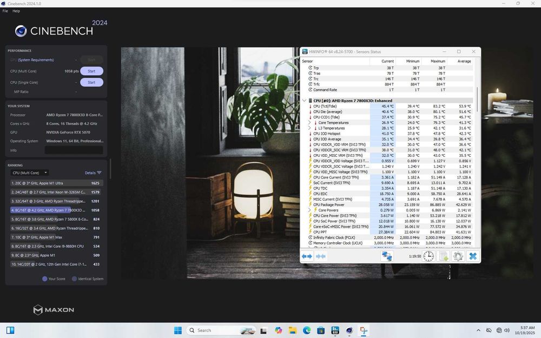
Task: Click the logging start document icon
Action: point(443,256)
